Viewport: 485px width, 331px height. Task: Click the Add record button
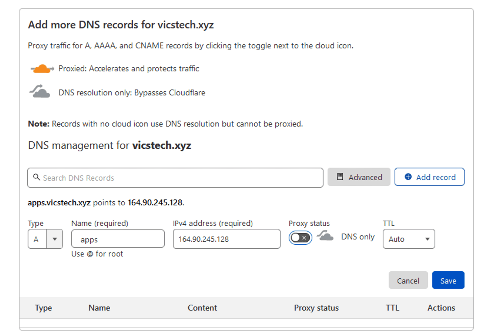coord(429,177)
